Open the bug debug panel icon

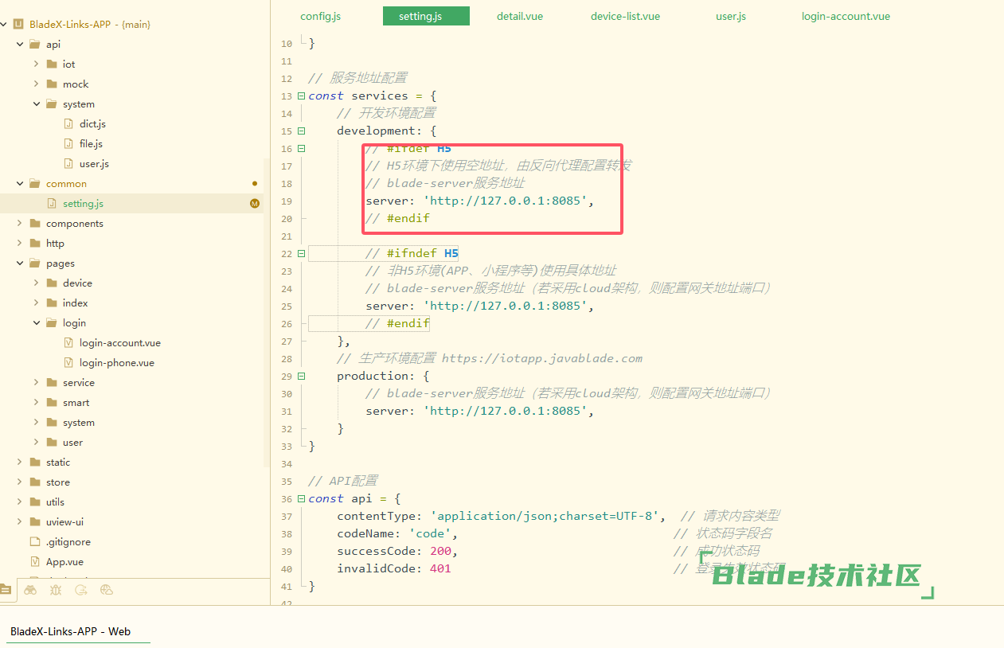(x=56, y=590)
